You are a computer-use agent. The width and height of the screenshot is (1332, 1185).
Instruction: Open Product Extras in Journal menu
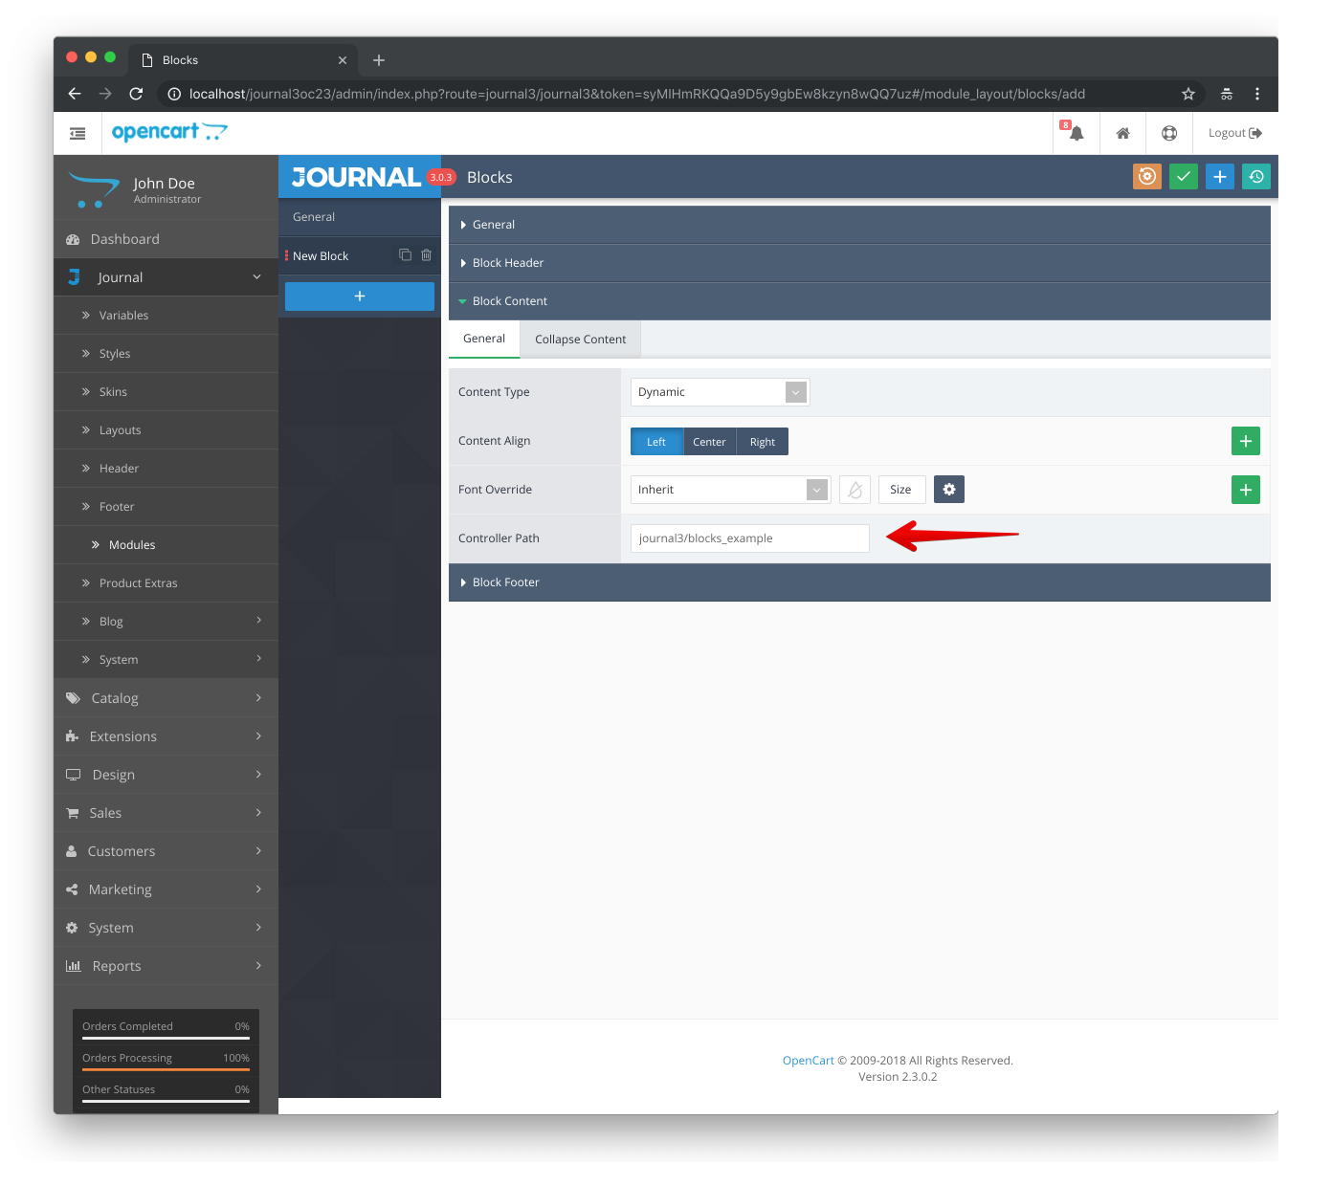[166, 583]
